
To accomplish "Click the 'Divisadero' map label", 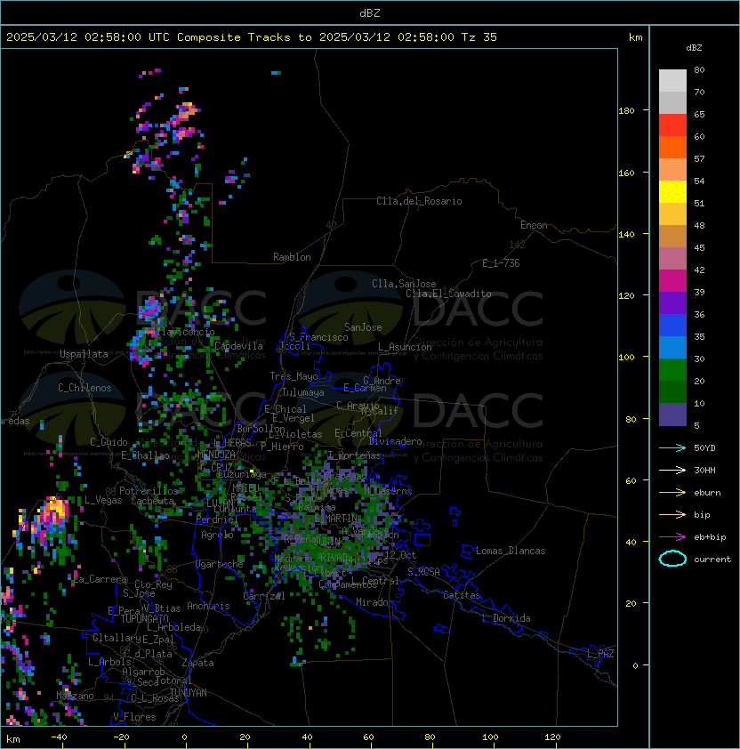I will (395, 441).
